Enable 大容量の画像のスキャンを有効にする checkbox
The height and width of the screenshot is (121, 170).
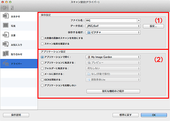click(x=42, y=38)
